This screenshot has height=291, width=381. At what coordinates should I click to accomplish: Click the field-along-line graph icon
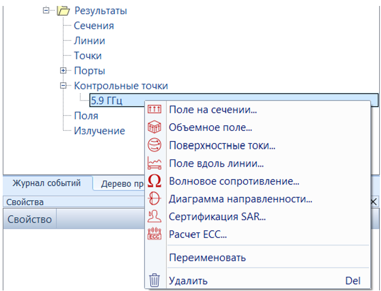coord(154,163)
